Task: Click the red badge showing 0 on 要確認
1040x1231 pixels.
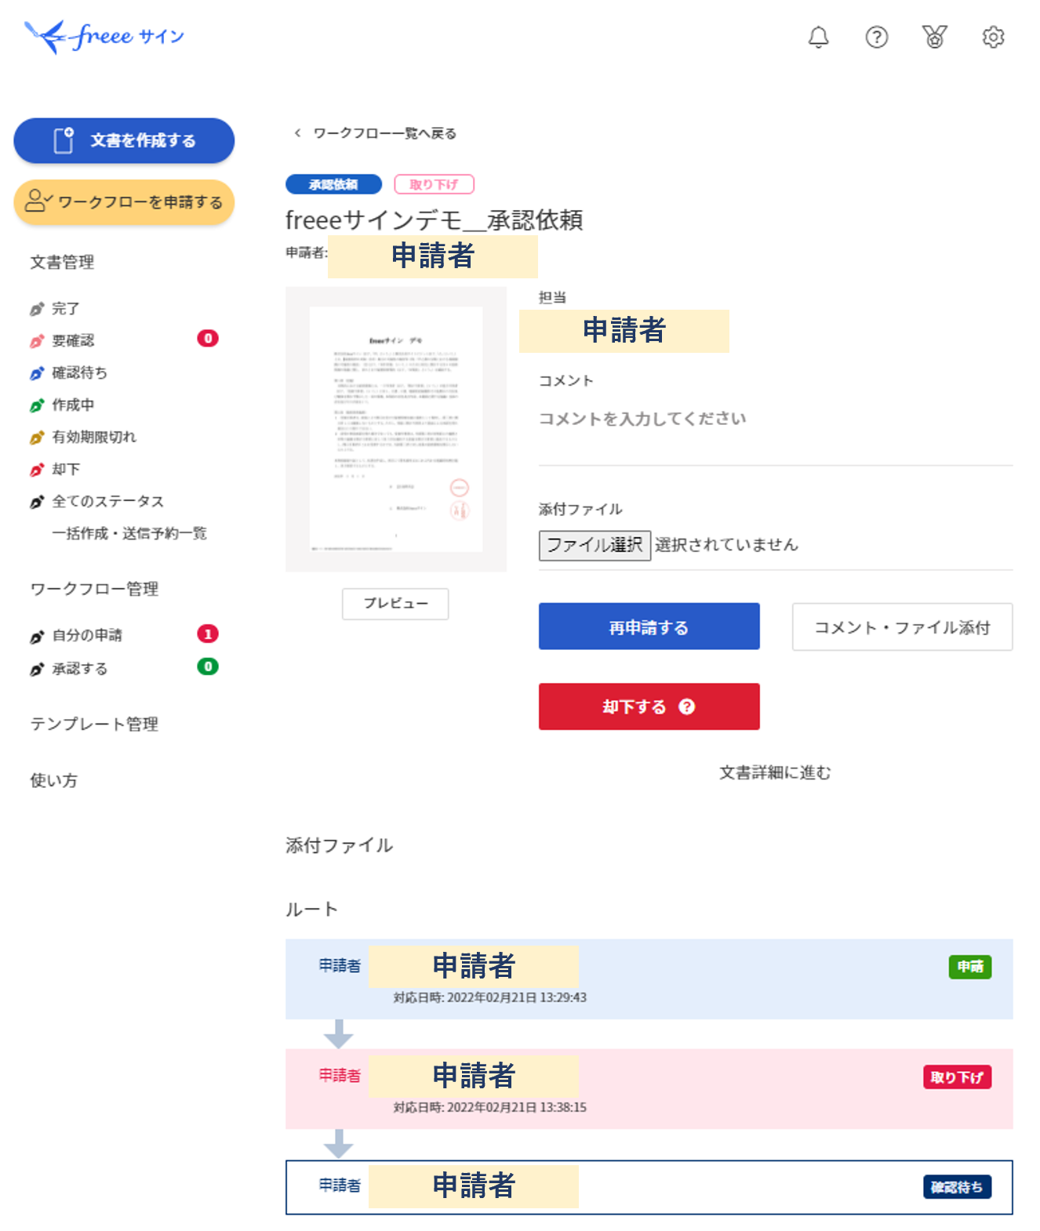Action: (x=208, y=339)
